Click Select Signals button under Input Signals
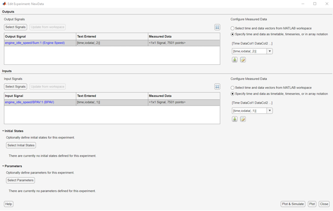The image size is (333, 211). click(15, 86)
